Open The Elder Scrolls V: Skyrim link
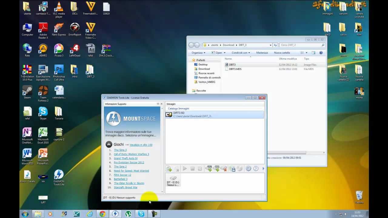The height and width of the screenshot is (218, 388). pyautogui.click(x=129, y=183)
